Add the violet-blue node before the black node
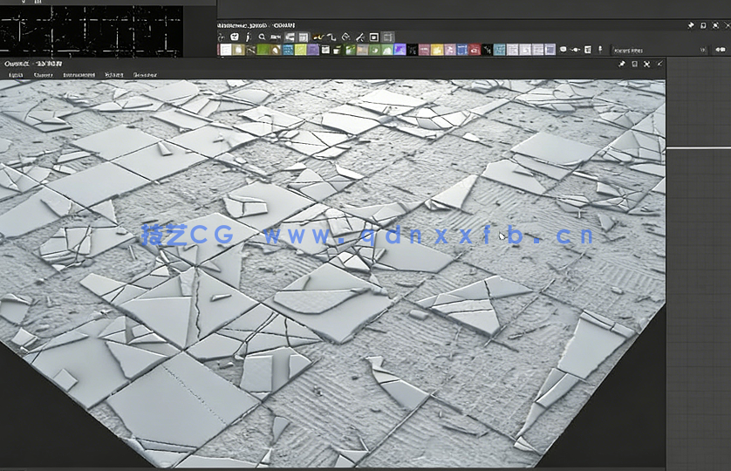731x471 pixels. click(400, 50)
